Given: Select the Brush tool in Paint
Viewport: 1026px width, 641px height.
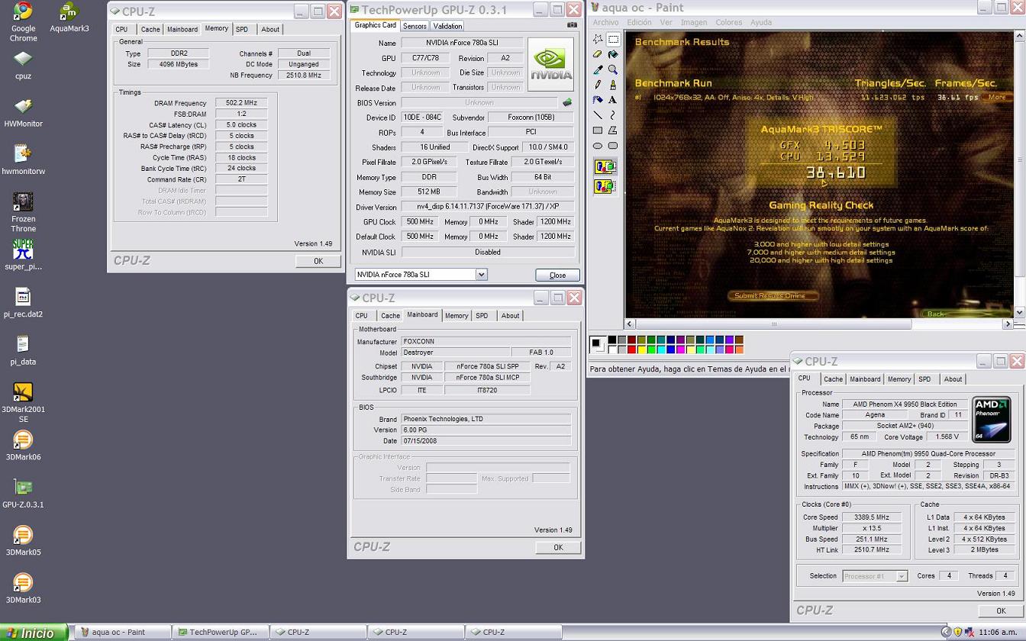Looking at the screenshot, I should tap(612, 85).
